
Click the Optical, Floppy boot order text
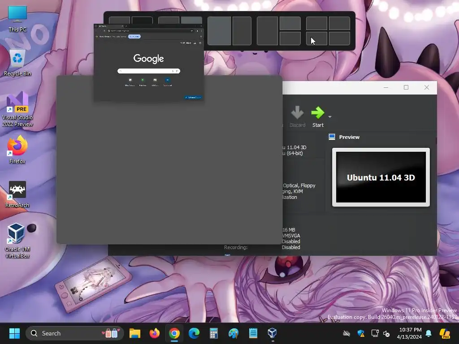[x=299, y=185]
